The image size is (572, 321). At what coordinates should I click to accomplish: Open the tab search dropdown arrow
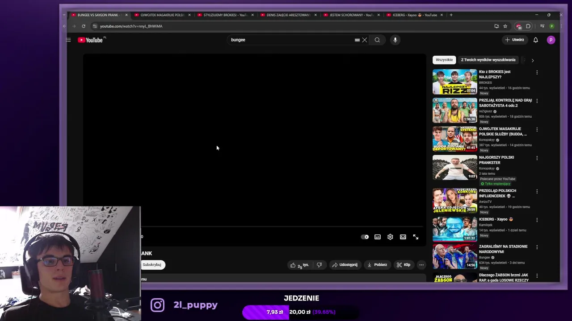(x=64, y=15)
